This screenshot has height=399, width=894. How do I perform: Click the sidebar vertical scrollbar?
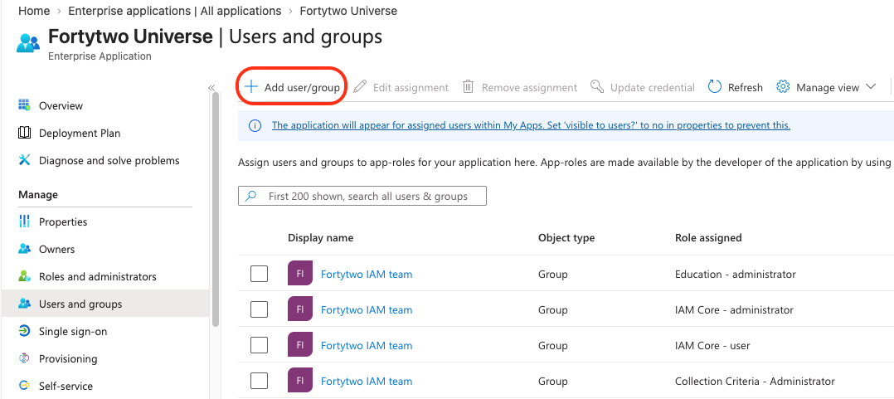point(216,208)
